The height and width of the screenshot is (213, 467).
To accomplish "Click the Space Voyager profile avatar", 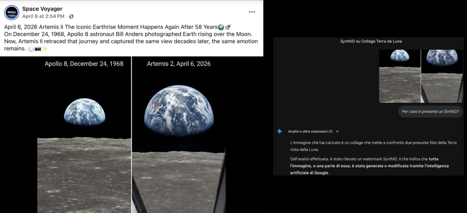I will tap(12, 12).
